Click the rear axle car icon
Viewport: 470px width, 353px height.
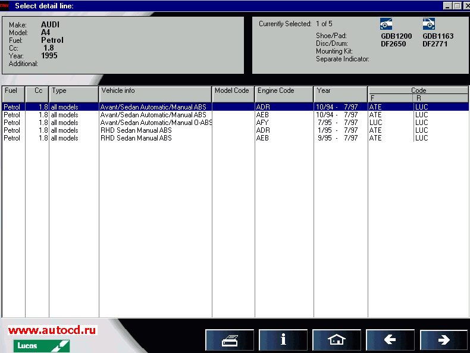(x=429, y=24)
